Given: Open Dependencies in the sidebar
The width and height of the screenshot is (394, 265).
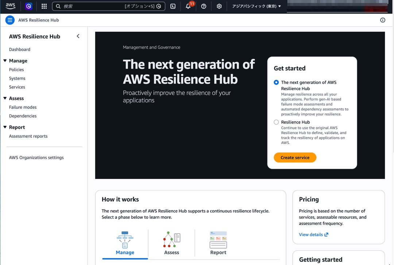Looking at the screenshot, I should (x=23, y=116).
